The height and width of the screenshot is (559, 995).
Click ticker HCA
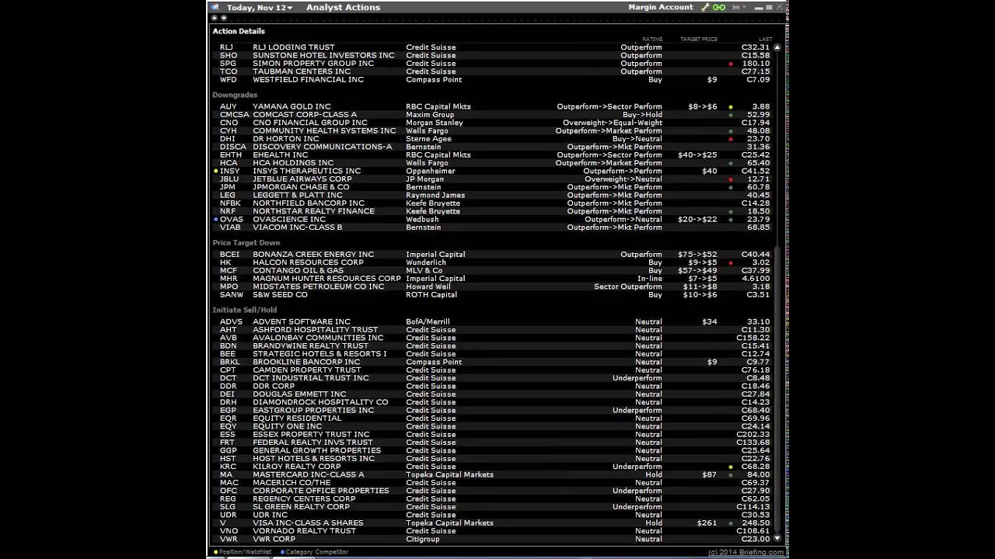tap(229, 163)
